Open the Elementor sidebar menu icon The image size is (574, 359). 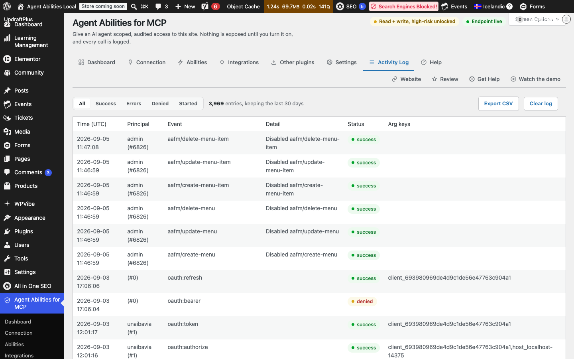(7, 59)
